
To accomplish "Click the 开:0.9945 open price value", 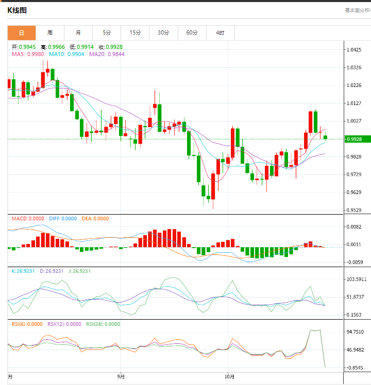I will tap(24, 47).
